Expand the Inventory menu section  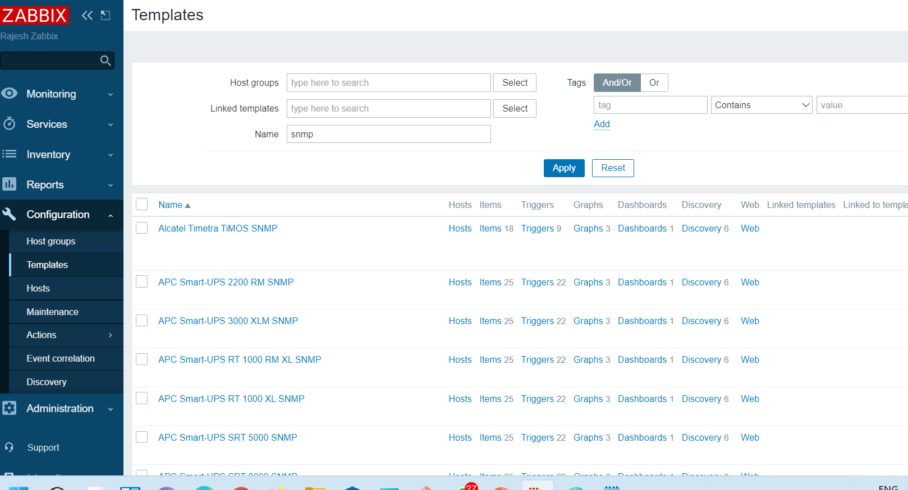point(111,155)
